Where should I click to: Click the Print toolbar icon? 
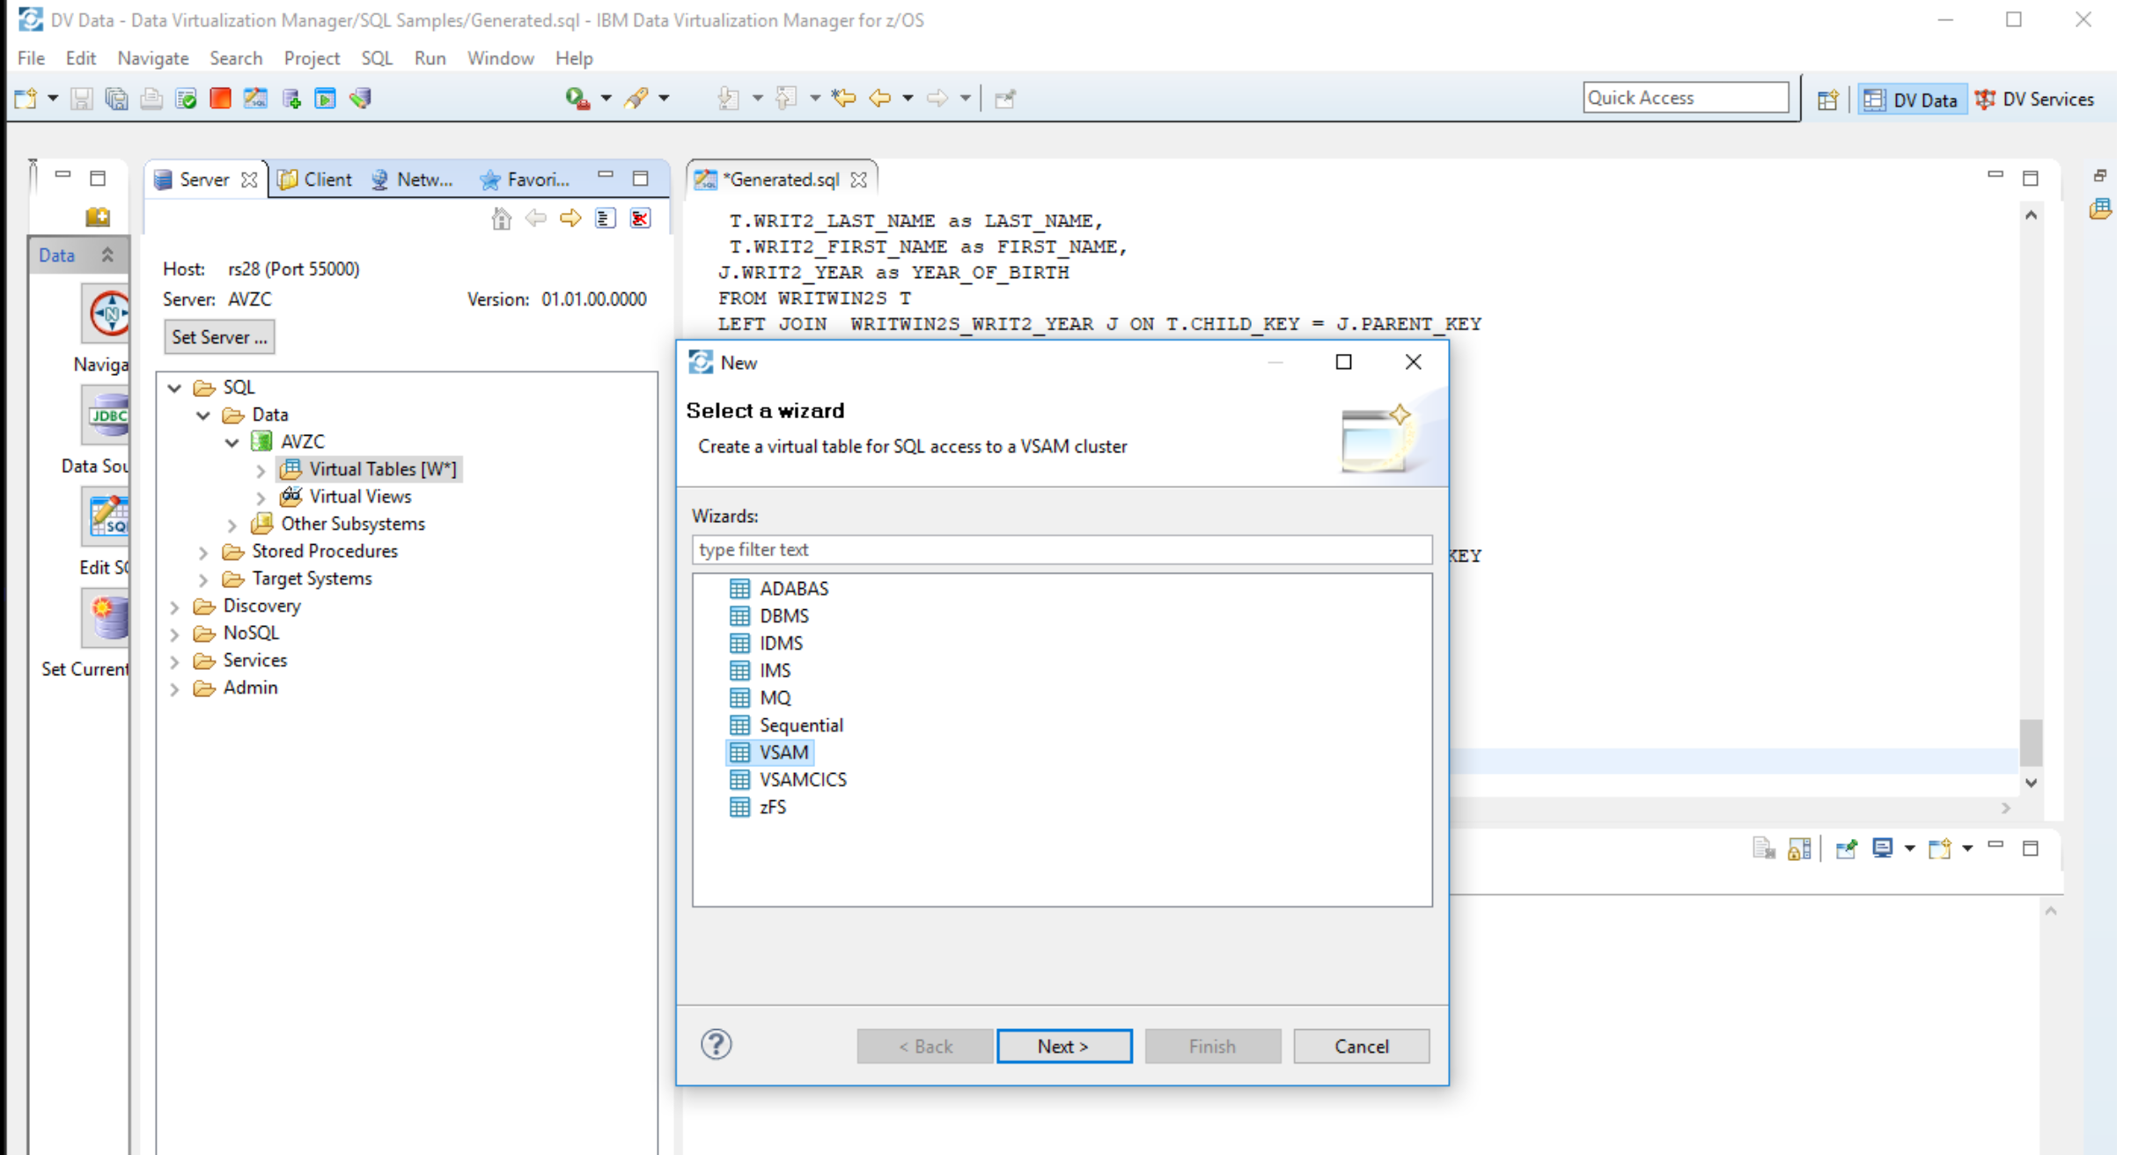tap(151, 98)
